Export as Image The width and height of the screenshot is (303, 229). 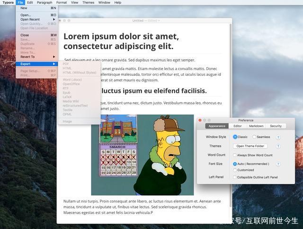click(x=80, y=122)
